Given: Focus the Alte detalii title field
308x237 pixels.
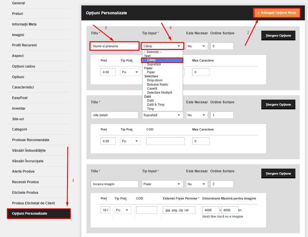Looking at the screenshot, I should click(x=115, y=115).
